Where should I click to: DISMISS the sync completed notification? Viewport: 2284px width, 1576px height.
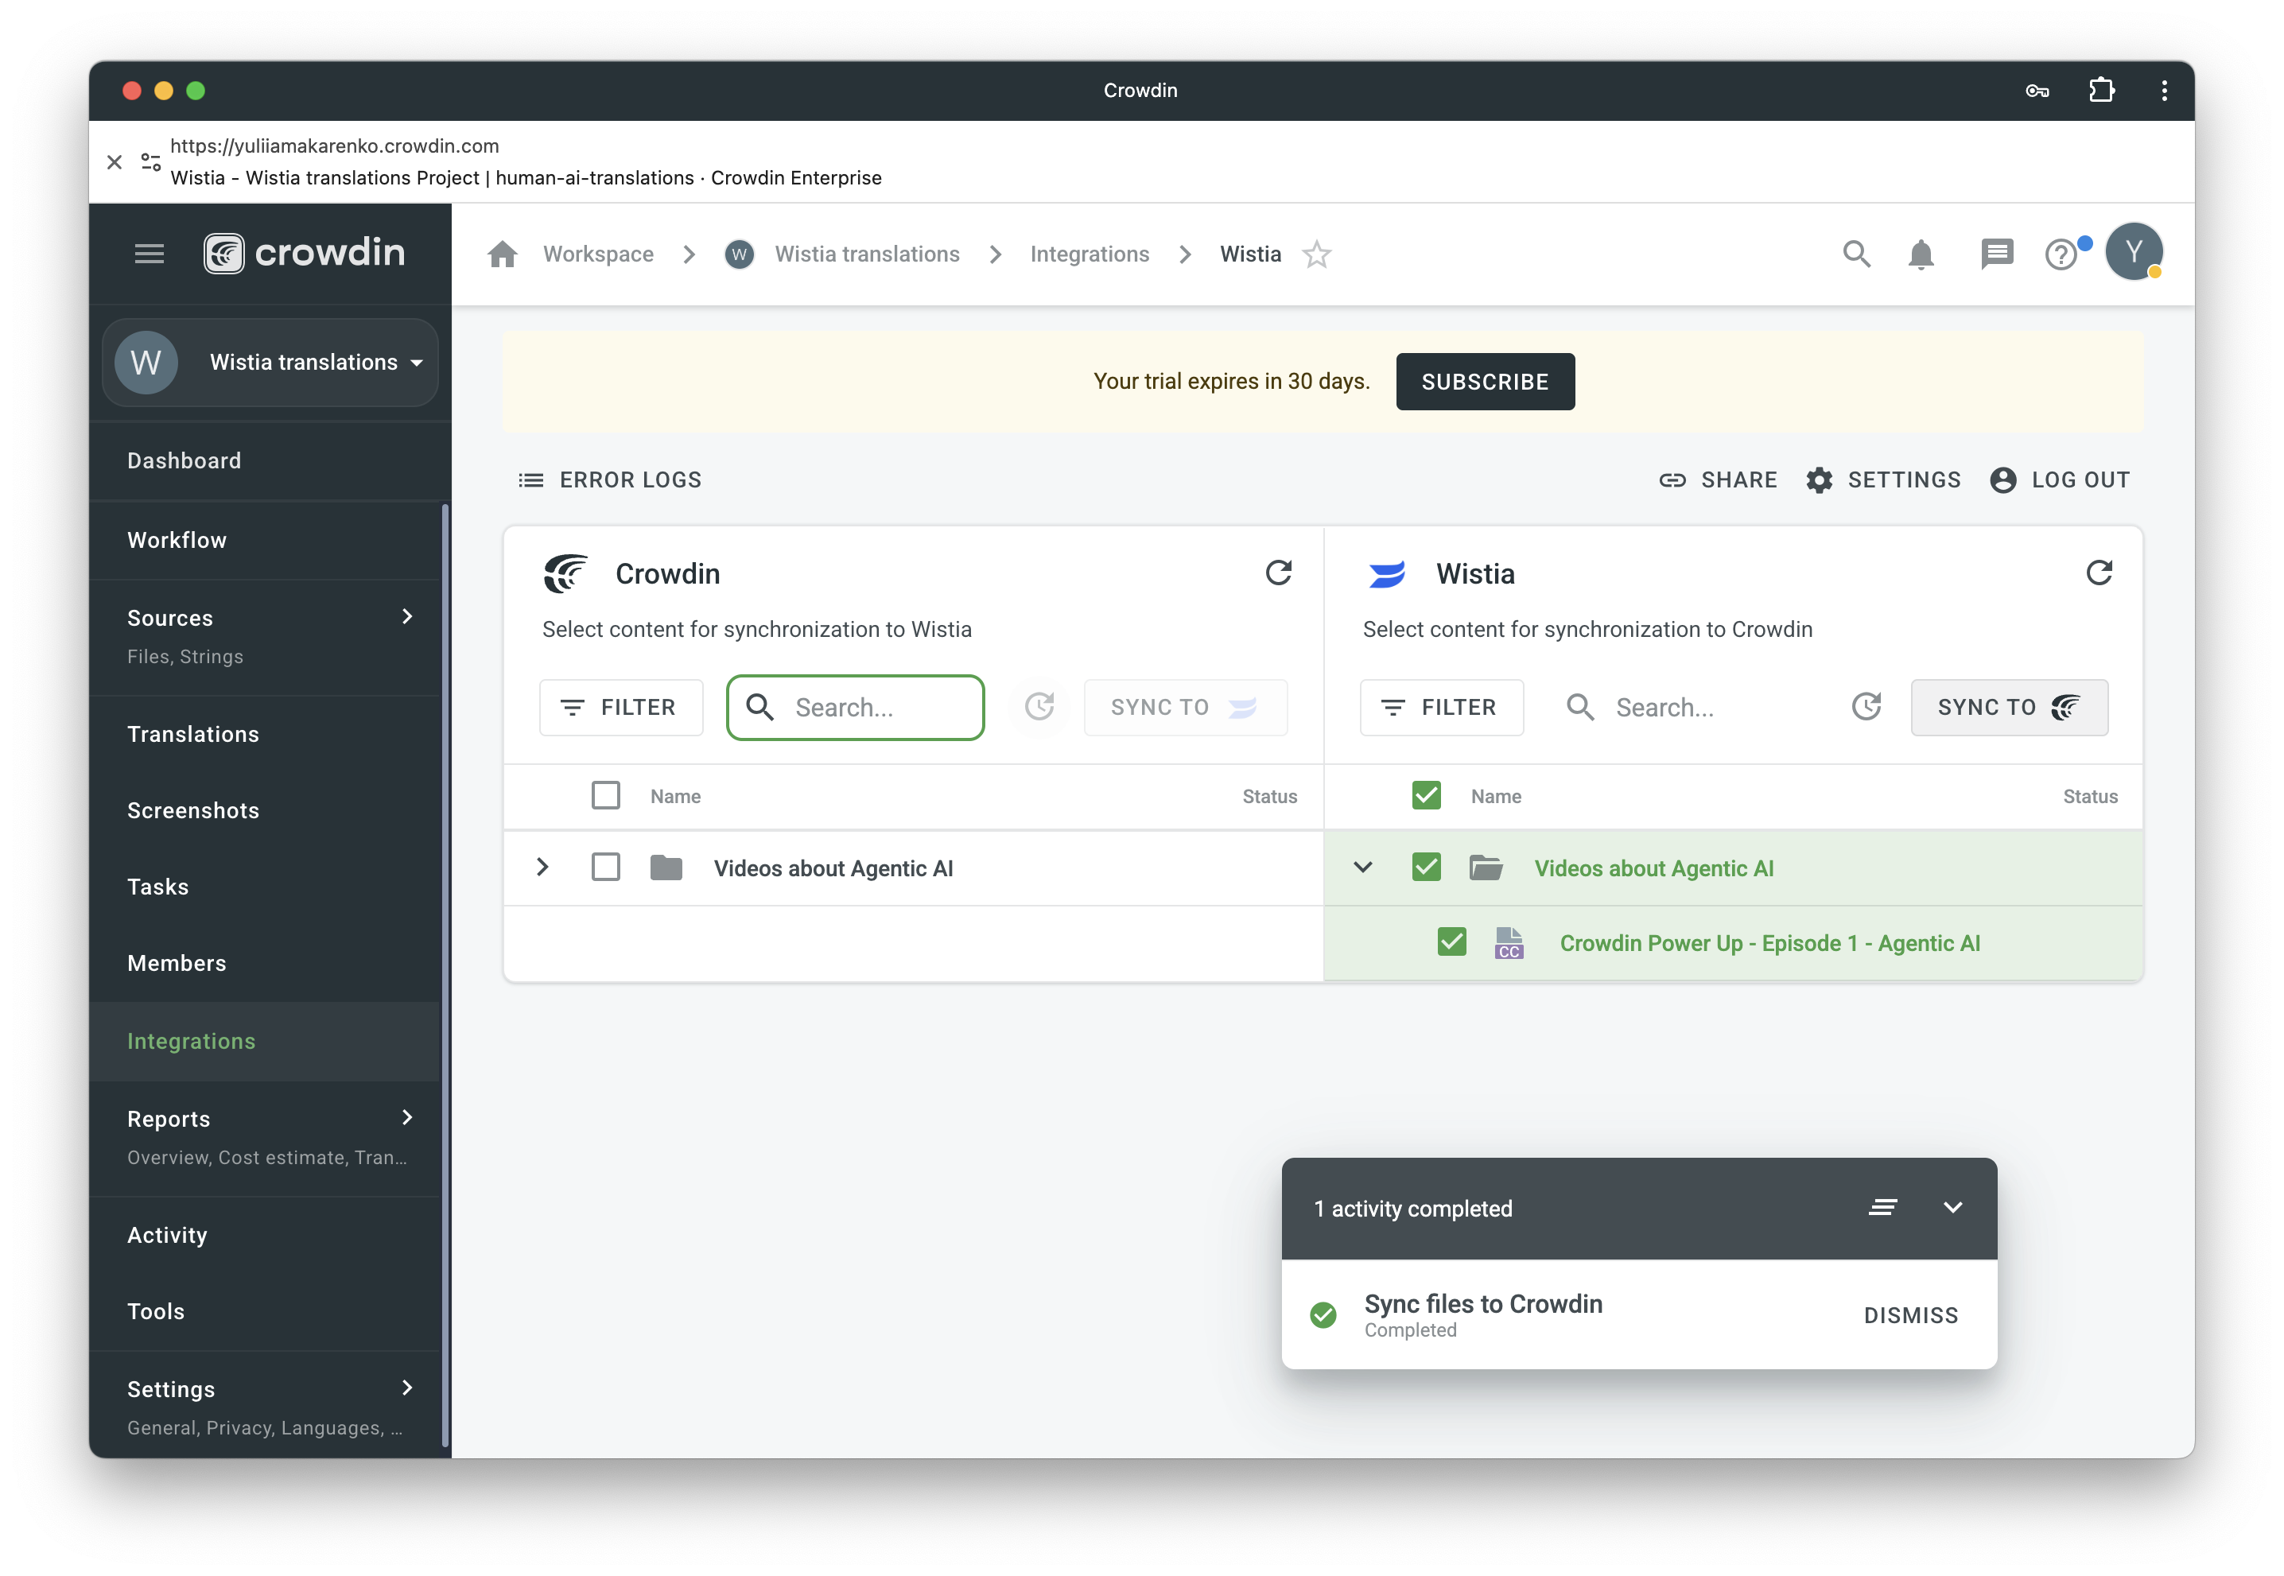[x=1911, y=1315]
